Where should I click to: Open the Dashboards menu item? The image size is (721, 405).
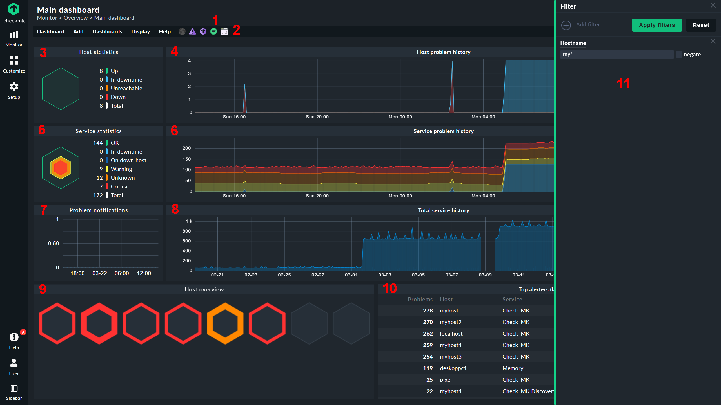(x=107, y=32)
